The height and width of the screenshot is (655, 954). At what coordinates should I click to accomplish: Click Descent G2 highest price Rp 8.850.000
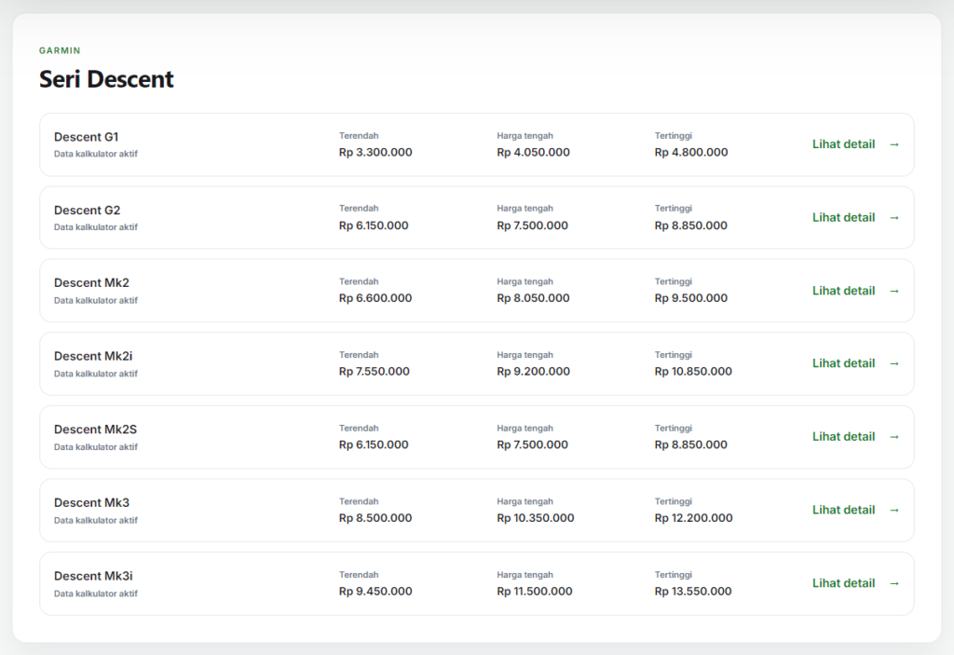[x=690, y=225]
